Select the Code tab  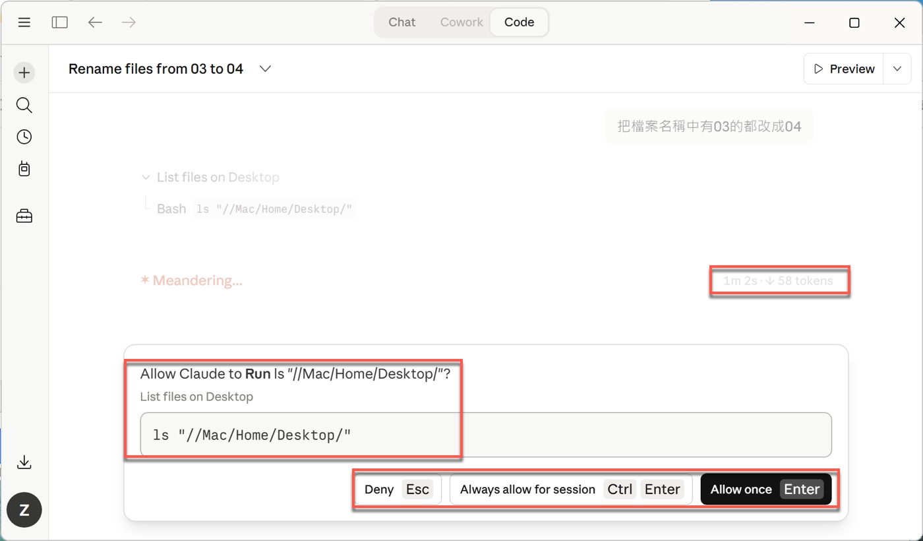tap(519, 22)
